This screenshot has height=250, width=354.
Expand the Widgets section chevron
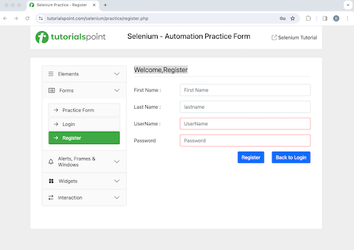click(x=117, y=181)
